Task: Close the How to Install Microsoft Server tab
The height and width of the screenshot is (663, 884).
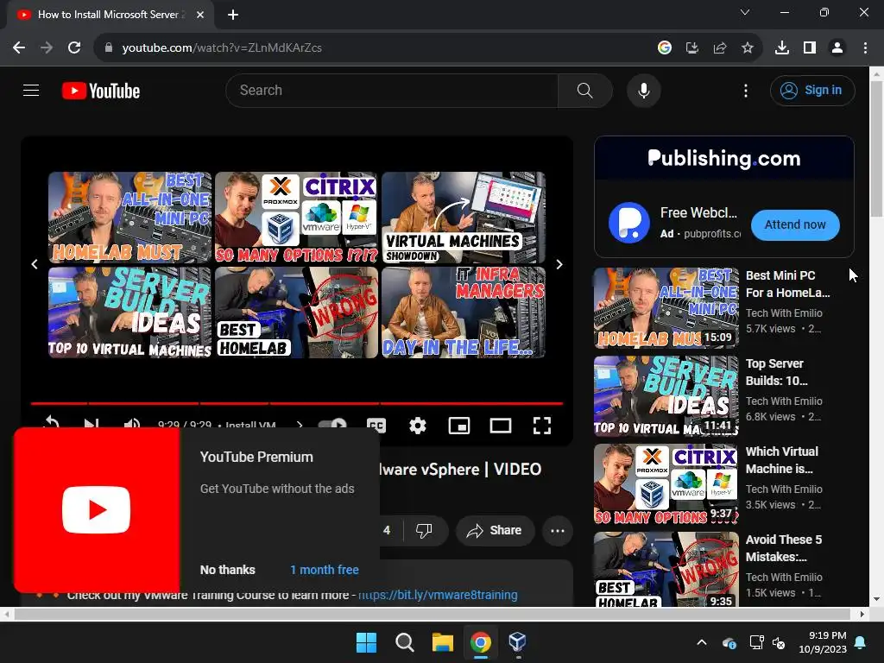Action: point(199,15)
